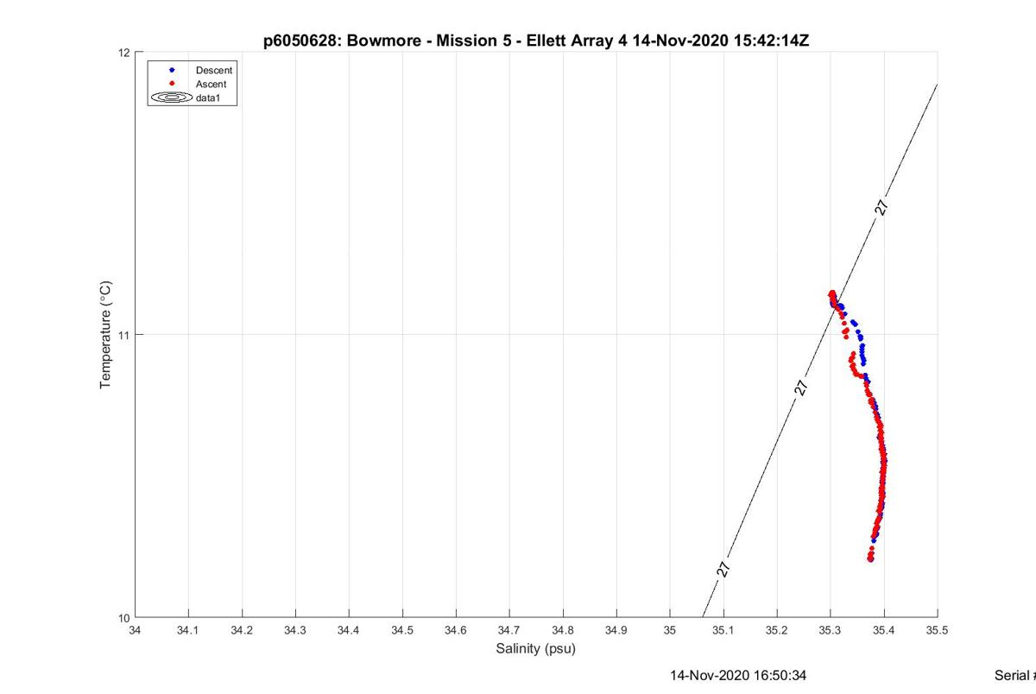Click the "Salinity (psu)" x-axis label
1036x694 pixels.
click(x=535, y=648)
